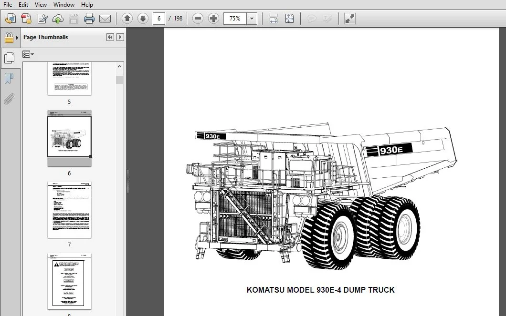Open the Attachments paperclip icon
The image size is (506, 316).
click(9, 99)
